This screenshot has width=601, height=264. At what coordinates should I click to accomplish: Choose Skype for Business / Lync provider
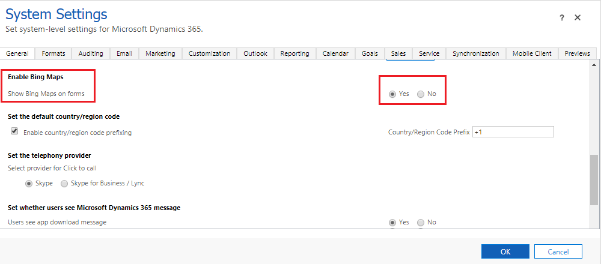click(64, 184)
